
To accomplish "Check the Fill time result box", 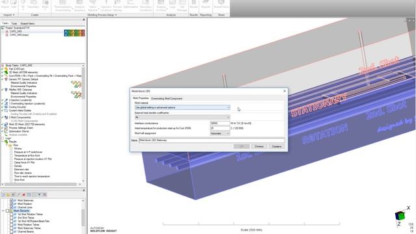I will [11, 149].
